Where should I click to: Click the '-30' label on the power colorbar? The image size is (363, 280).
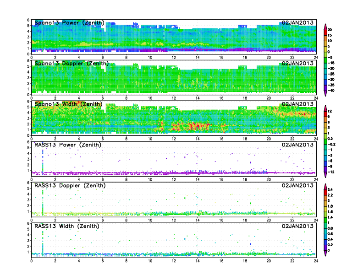[x=331, y=80]
